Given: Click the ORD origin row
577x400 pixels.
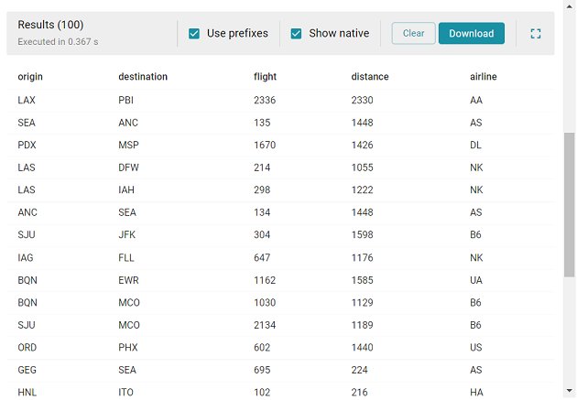Looking at the screenshot, I should (x=27, y=348).
